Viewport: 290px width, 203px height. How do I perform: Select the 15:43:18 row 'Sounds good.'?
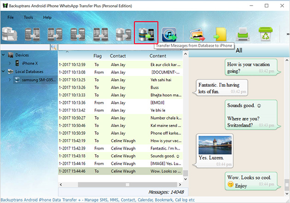121,156
